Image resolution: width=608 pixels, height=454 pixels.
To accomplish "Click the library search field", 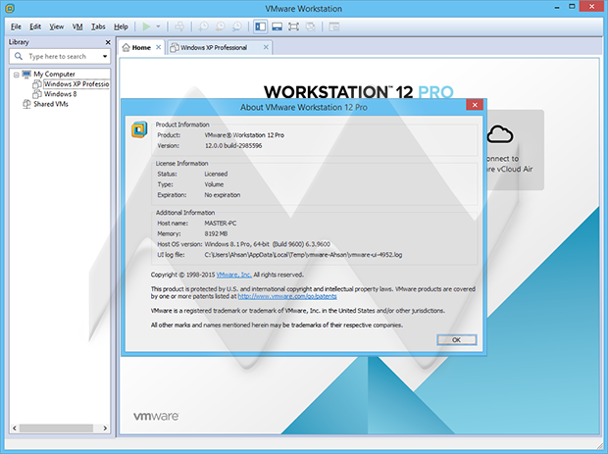I will point(60,56).
